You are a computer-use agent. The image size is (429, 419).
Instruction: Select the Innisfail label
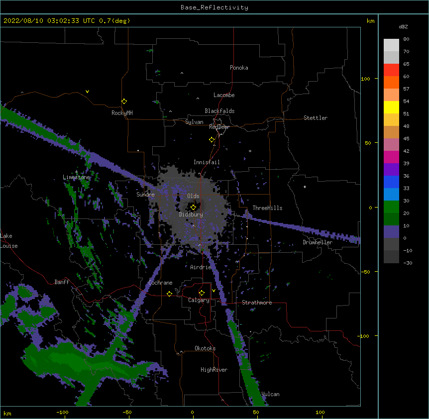point(207,162)
